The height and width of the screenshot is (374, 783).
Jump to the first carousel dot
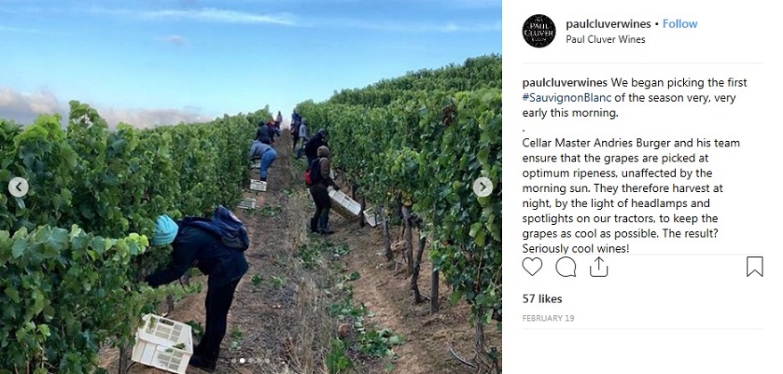(x=234, y=361)
